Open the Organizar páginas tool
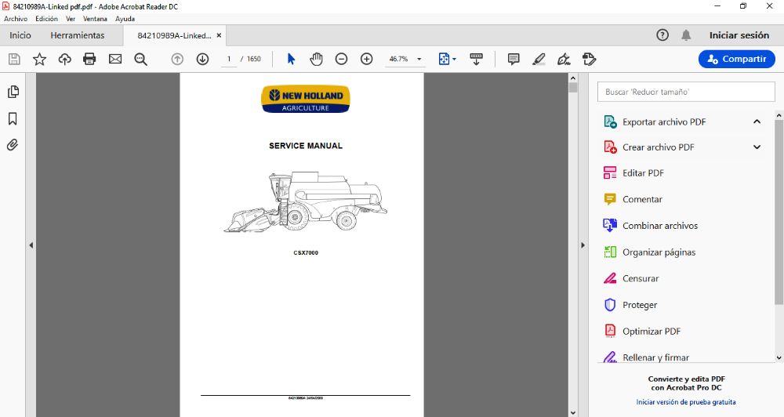Screen dimensions: 784x417 pos(659,252)
